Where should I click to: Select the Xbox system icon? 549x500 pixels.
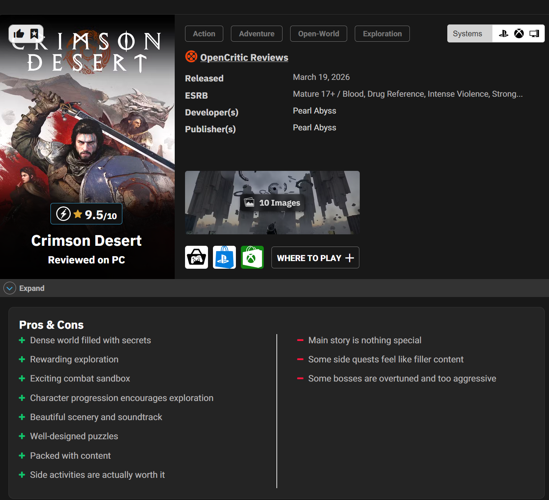point(519,34)
